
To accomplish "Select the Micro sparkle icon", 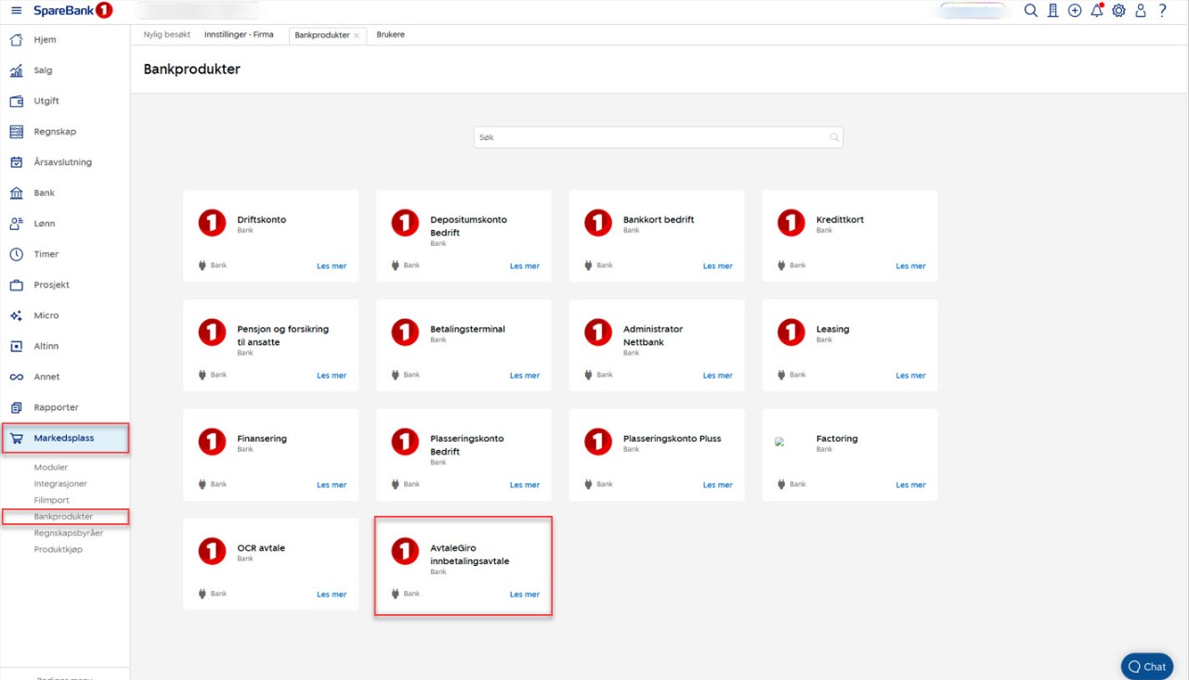I will point(16,315).
